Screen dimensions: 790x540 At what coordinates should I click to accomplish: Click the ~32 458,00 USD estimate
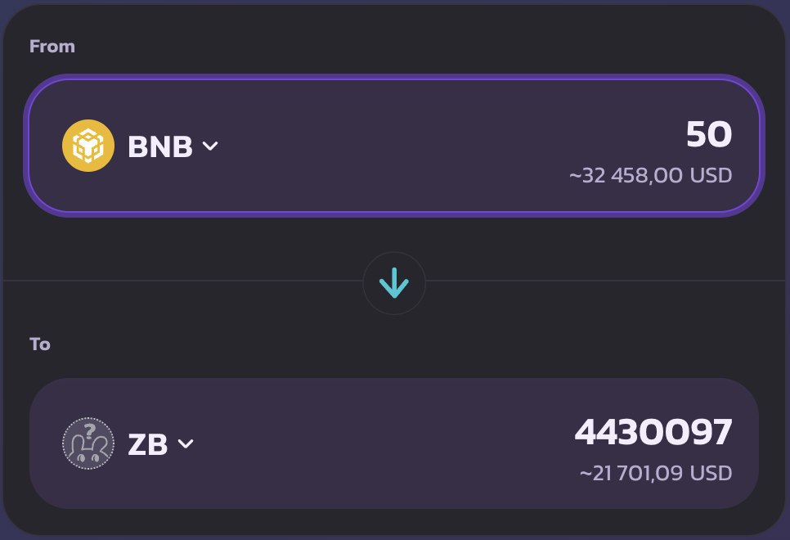pos(650,175)
